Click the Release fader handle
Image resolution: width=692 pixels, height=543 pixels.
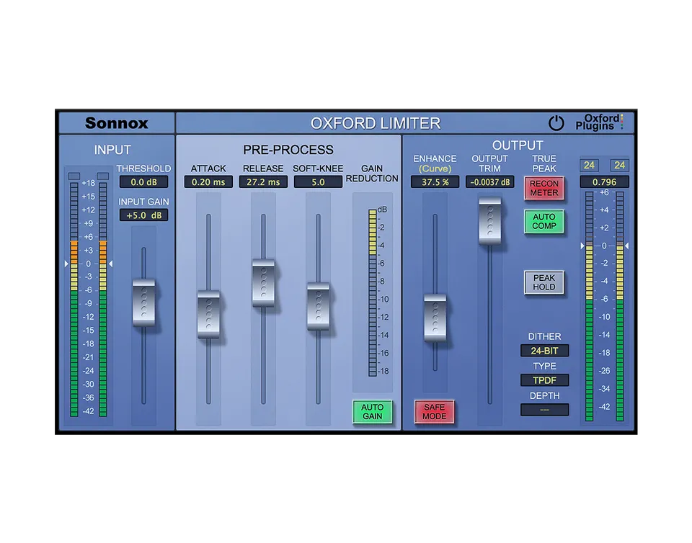click(x=264, y=283)
